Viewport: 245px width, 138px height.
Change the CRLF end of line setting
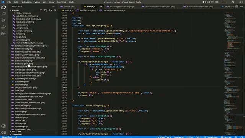pos(198,137)
